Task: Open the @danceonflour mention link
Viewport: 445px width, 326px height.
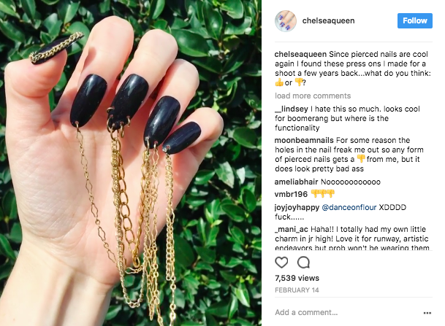Action: click(x=349, y=207)
